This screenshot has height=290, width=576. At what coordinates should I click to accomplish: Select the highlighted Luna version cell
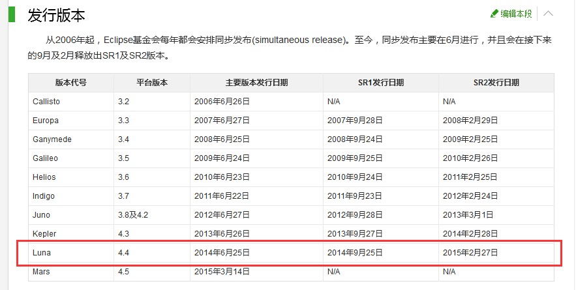coord(42,252)
